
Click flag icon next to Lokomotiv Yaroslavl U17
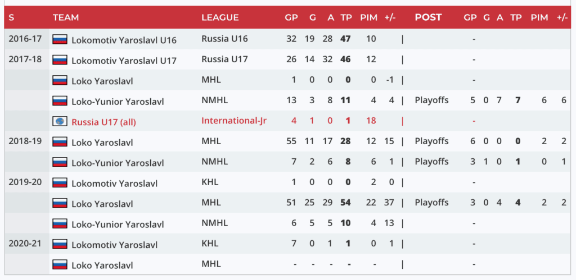click(60, 60)
